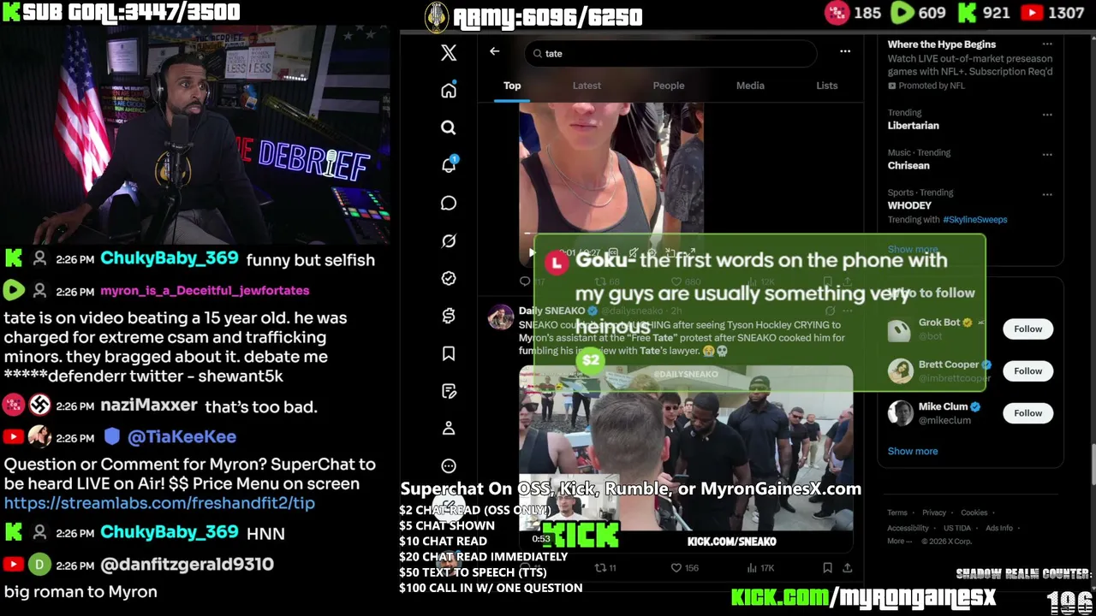
Task: Click the search field containing "tate"
Action: click(670, 53)
